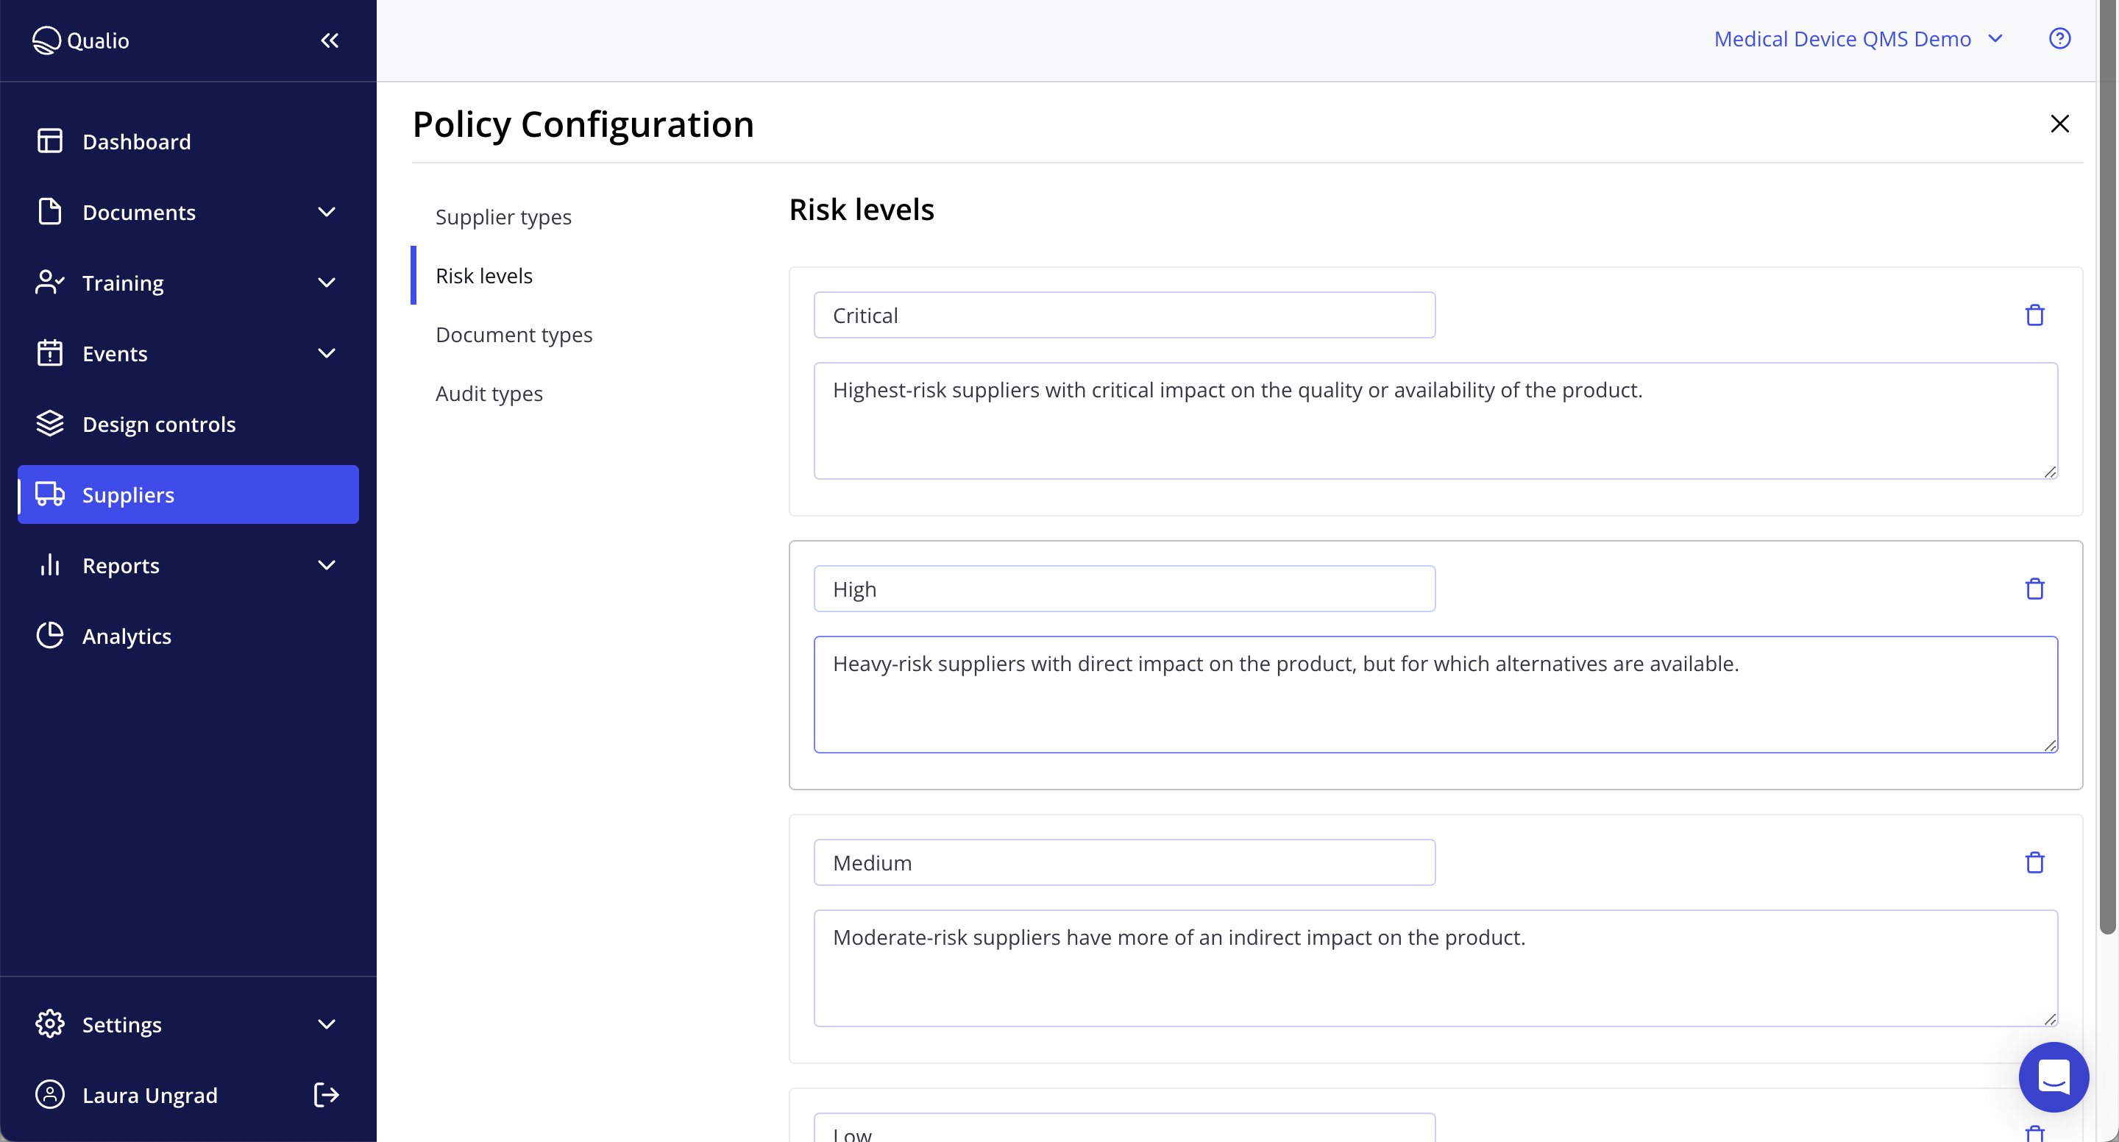This screenshot has width=2119, height=1142.
Task: Expand the Reports section
Action: [327, 565]
